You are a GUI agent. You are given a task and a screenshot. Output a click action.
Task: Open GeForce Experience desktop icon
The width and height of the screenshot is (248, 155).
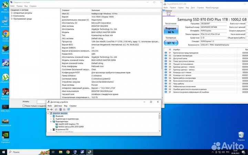[x=5, y=137]
